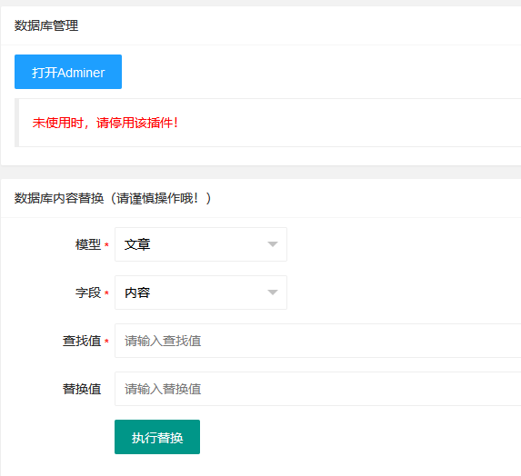Open the model select showing 文章
Viewport: 521px width, 476px height.
point(201,244)
